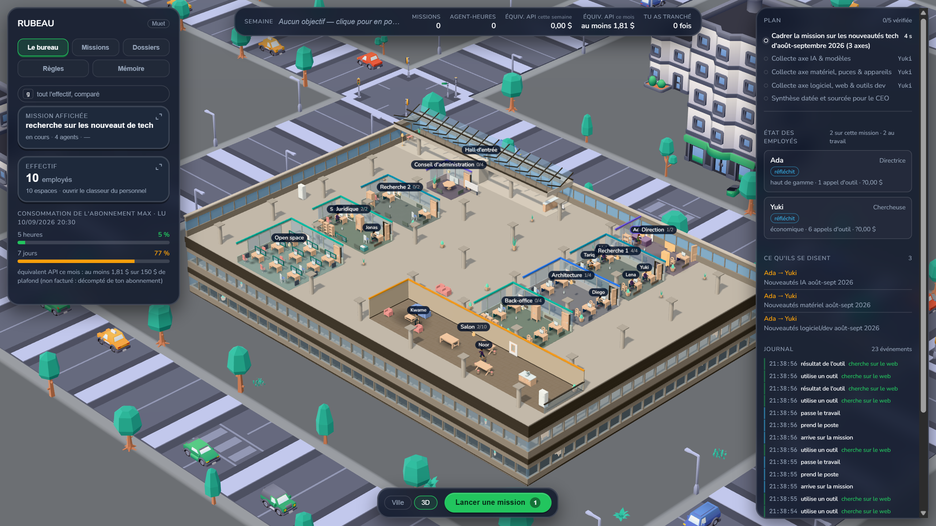The image size is (936, 526).
Task: Open the classeur du personnel link
Action: [x=104, y=191]
